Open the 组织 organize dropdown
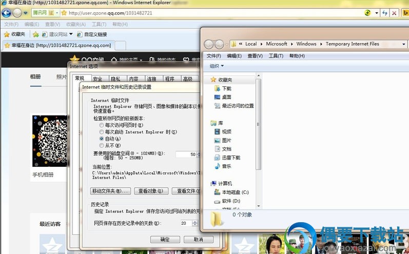The height and width of the screenshot is (254, 409). 217,66
